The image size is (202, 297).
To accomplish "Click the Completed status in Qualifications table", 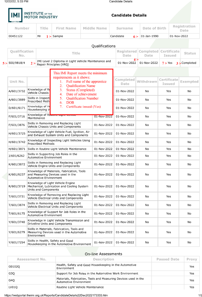I will [189, 63].
